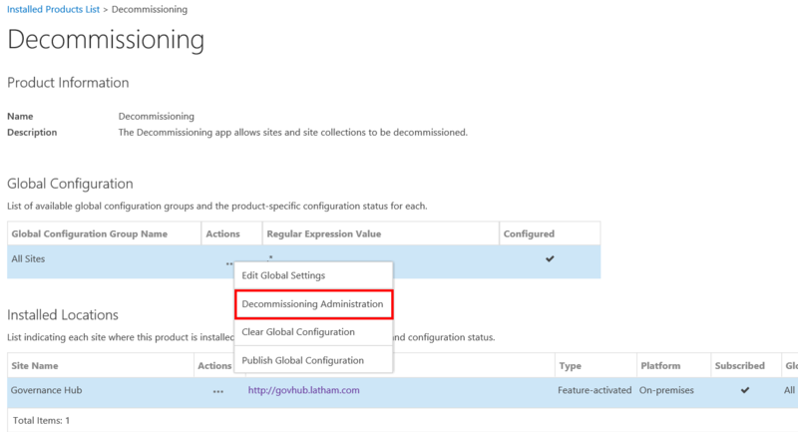Screen dimensions: 798x432
Task: Choose Decommissioning Administration menu entry
Action: [312, 303]
